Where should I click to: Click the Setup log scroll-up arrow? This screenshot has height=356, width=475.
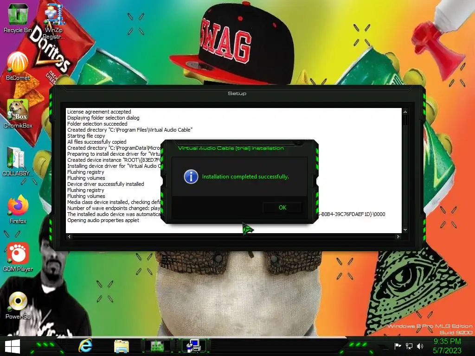point(405,112)
